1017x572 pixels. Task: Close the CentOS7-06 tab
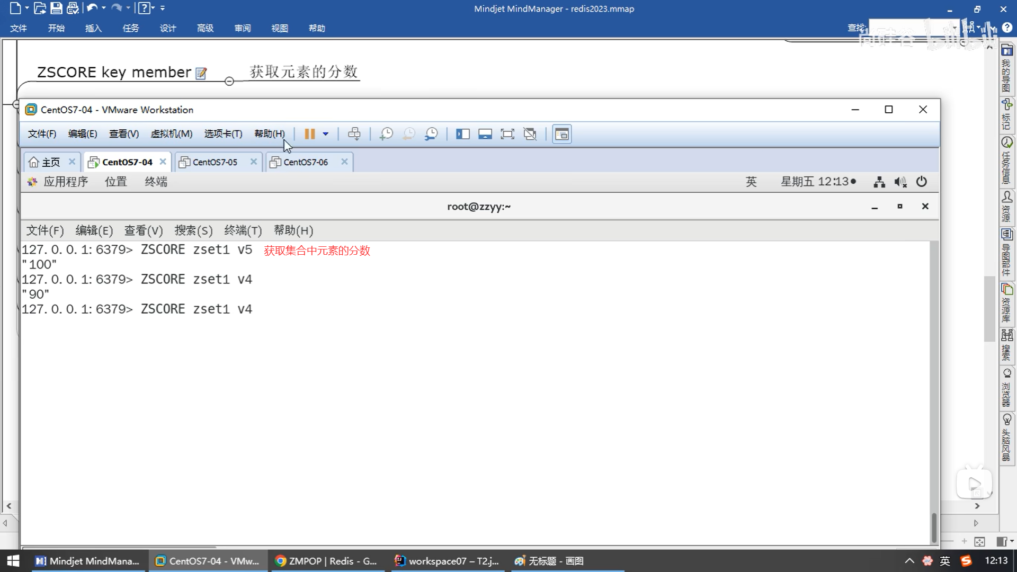344,162
